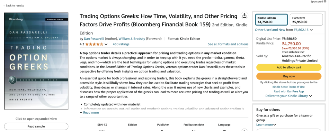Expand Learn more under Buy for others
The height and width of the screenshot is (131, 329).
coord(266,125)
